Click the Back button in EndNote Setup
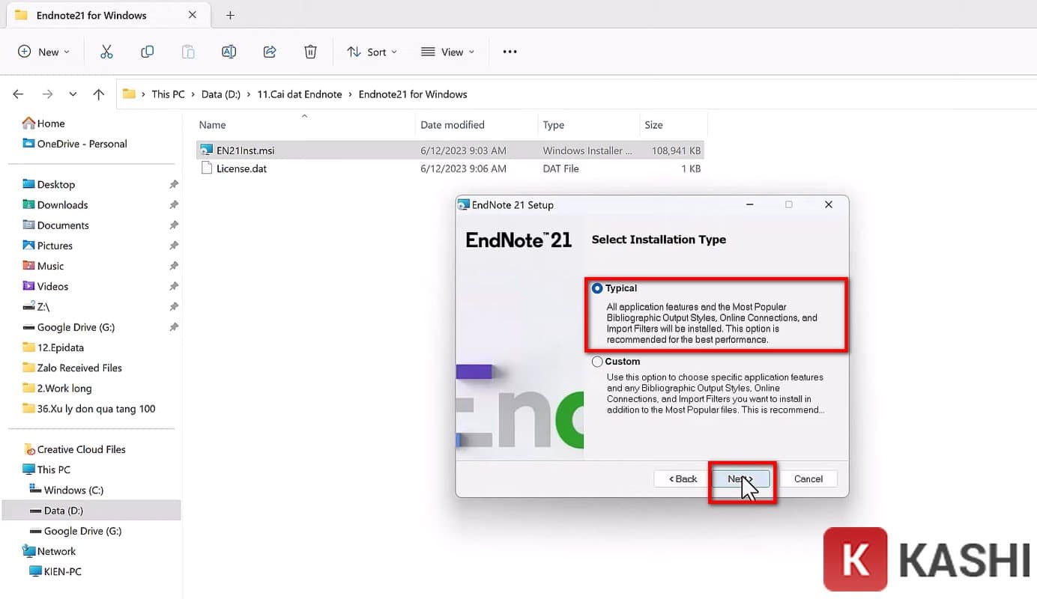The width and height of the screenshot is (1037, 599). pos(680,478)
